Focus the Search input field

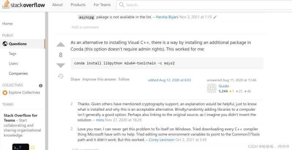(204, 5)
